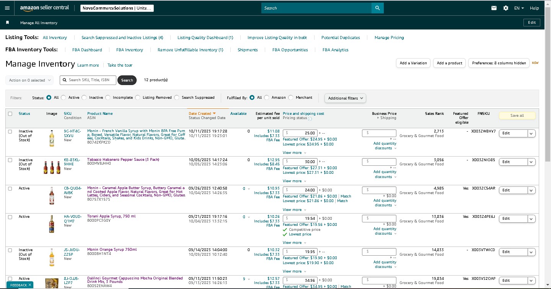Open Remove Unfulfillable Inventory (1)
The height and width of the screenshot is (289, 551).
tap(190, 50)
